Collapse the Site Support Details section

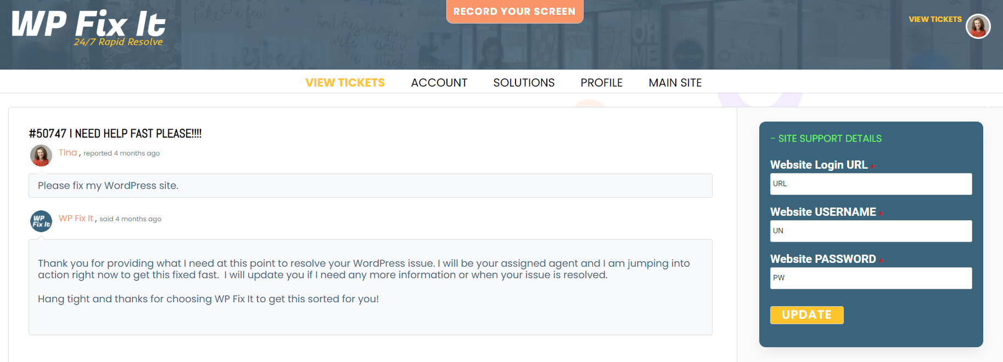click(826, 139)
